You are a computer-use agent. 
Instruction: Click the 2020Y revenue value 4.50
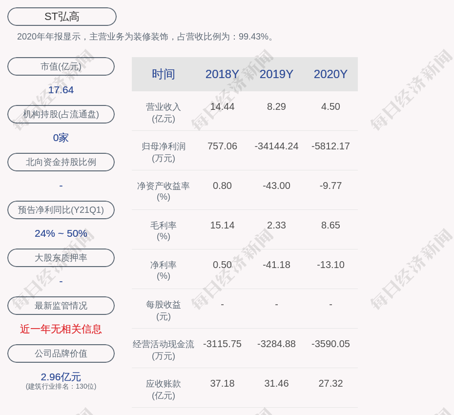pos(330,106)
